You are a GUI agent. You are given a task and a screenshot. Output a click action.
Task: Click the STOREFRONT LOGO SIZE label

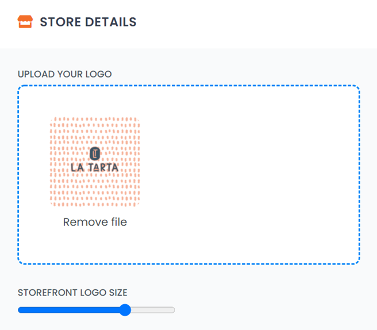click(72, 293)
